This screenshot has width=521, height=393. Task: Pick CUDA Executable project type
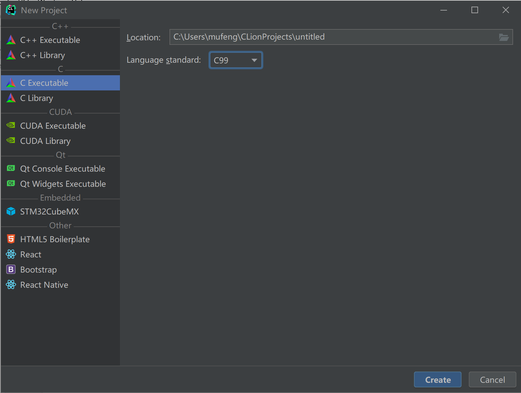pos(60,126)
